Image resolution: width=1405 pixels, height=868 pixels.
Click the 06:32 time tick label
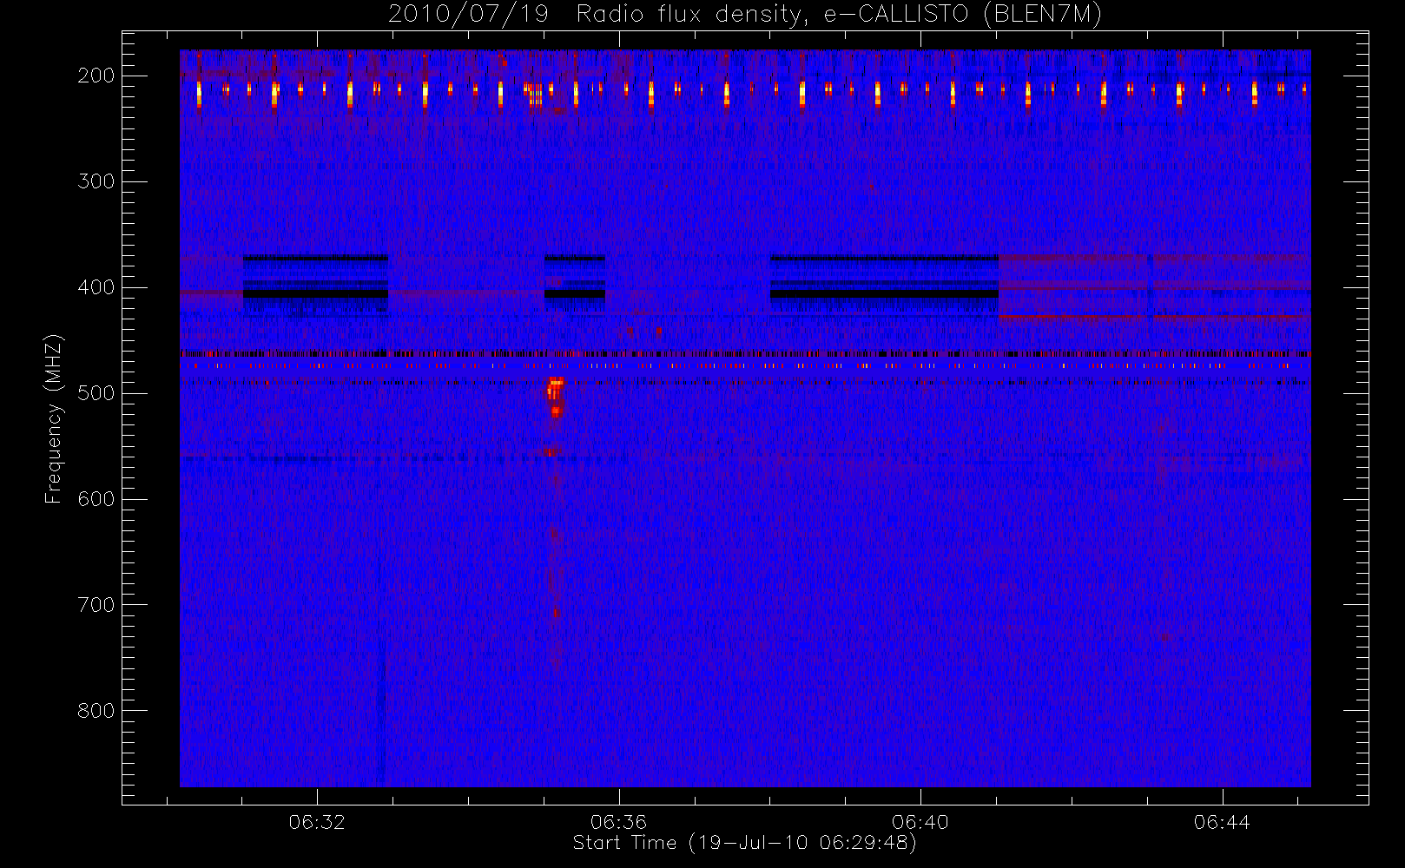coord(317,822)
